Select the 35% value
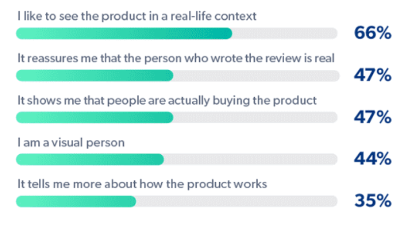Screen dimensions: 417x225 click(373, 201)
